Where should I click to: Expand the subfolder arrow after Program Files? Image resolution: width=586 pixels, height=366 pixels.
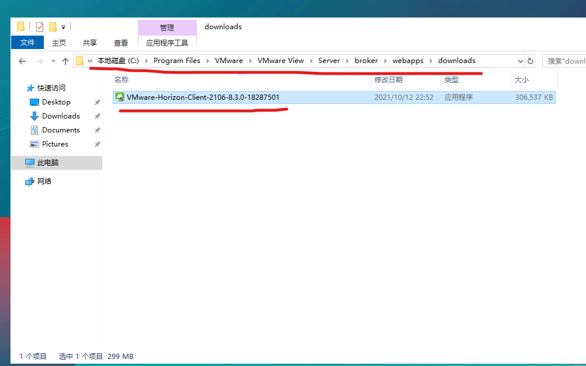click(207, 61)
